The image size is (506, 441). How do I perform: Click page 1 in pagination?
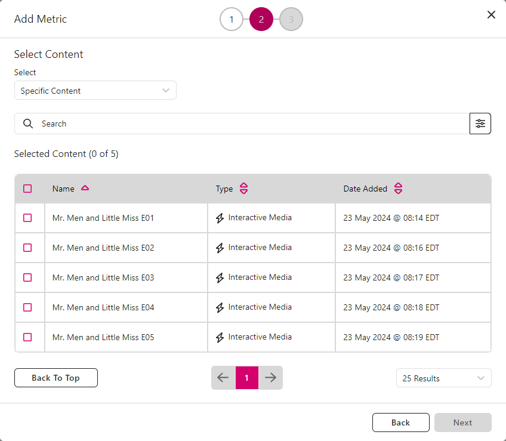247,378
